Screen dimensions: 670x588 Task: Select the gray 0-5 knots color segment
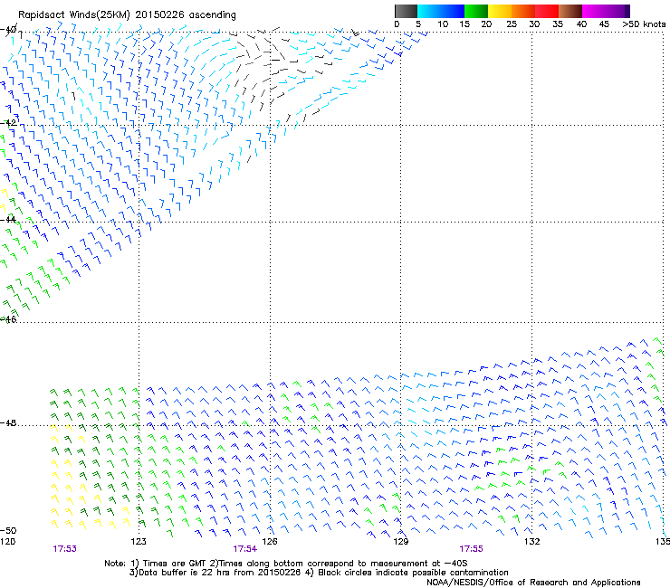(406, 11)
